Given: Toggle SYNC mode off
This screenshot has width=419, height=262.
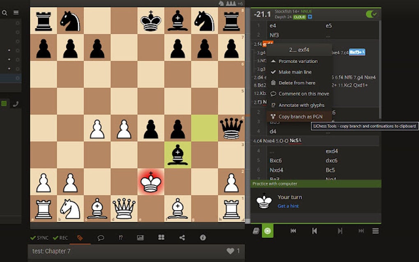Looking at the screenshot, I should [x=40, y=237].
